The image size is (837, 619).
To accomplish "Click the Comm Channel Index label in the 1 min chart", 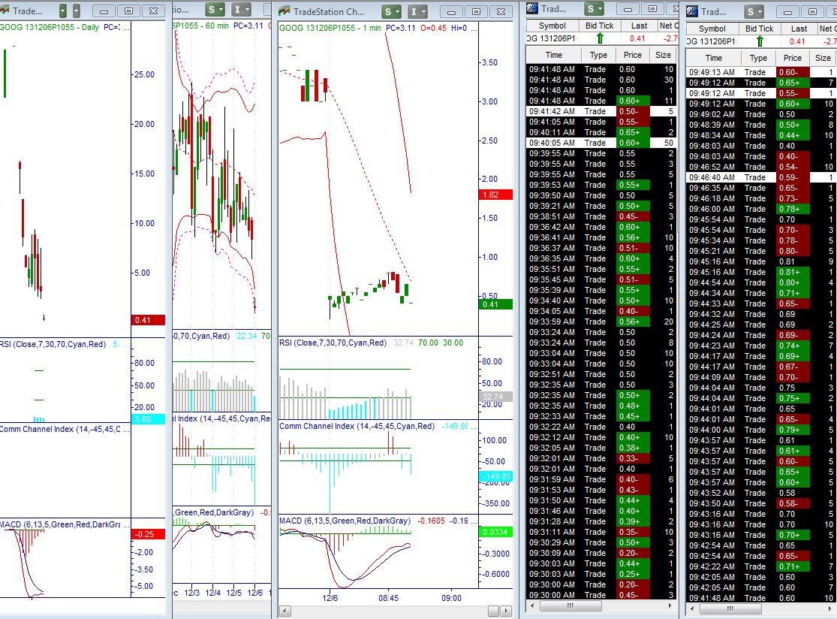I will pyautogui.click(x=357, y=426).
